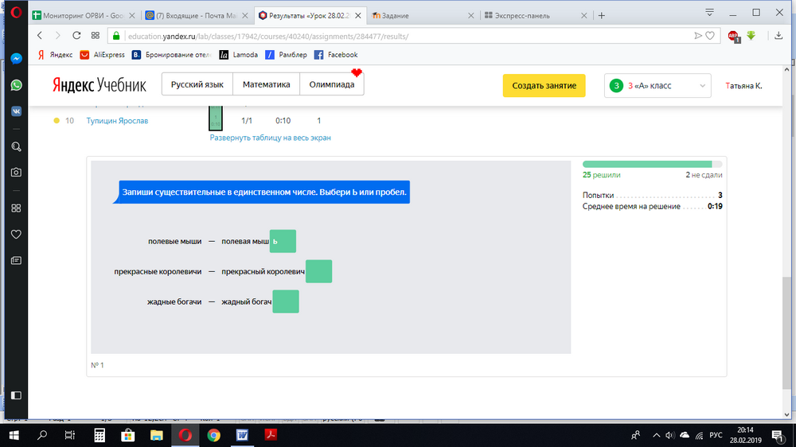
Task: Click Развернуть таблицу на весь экран link
Action: click(270, 138)
